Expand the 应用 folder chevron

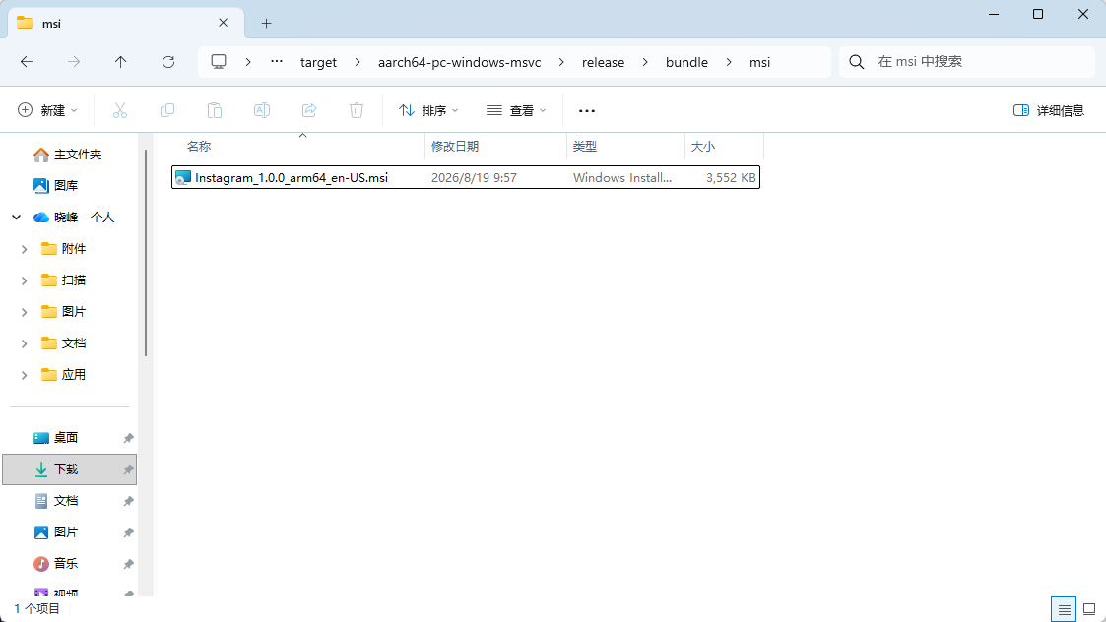pos(24,375)
